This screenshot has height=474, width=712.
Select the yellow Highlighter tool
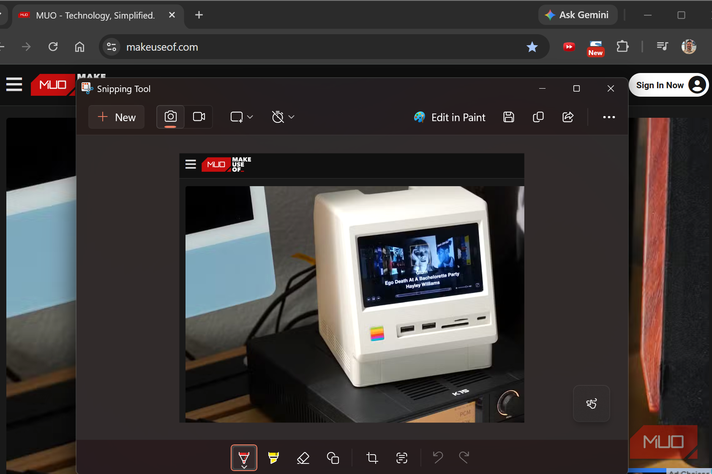click(273, 458)
